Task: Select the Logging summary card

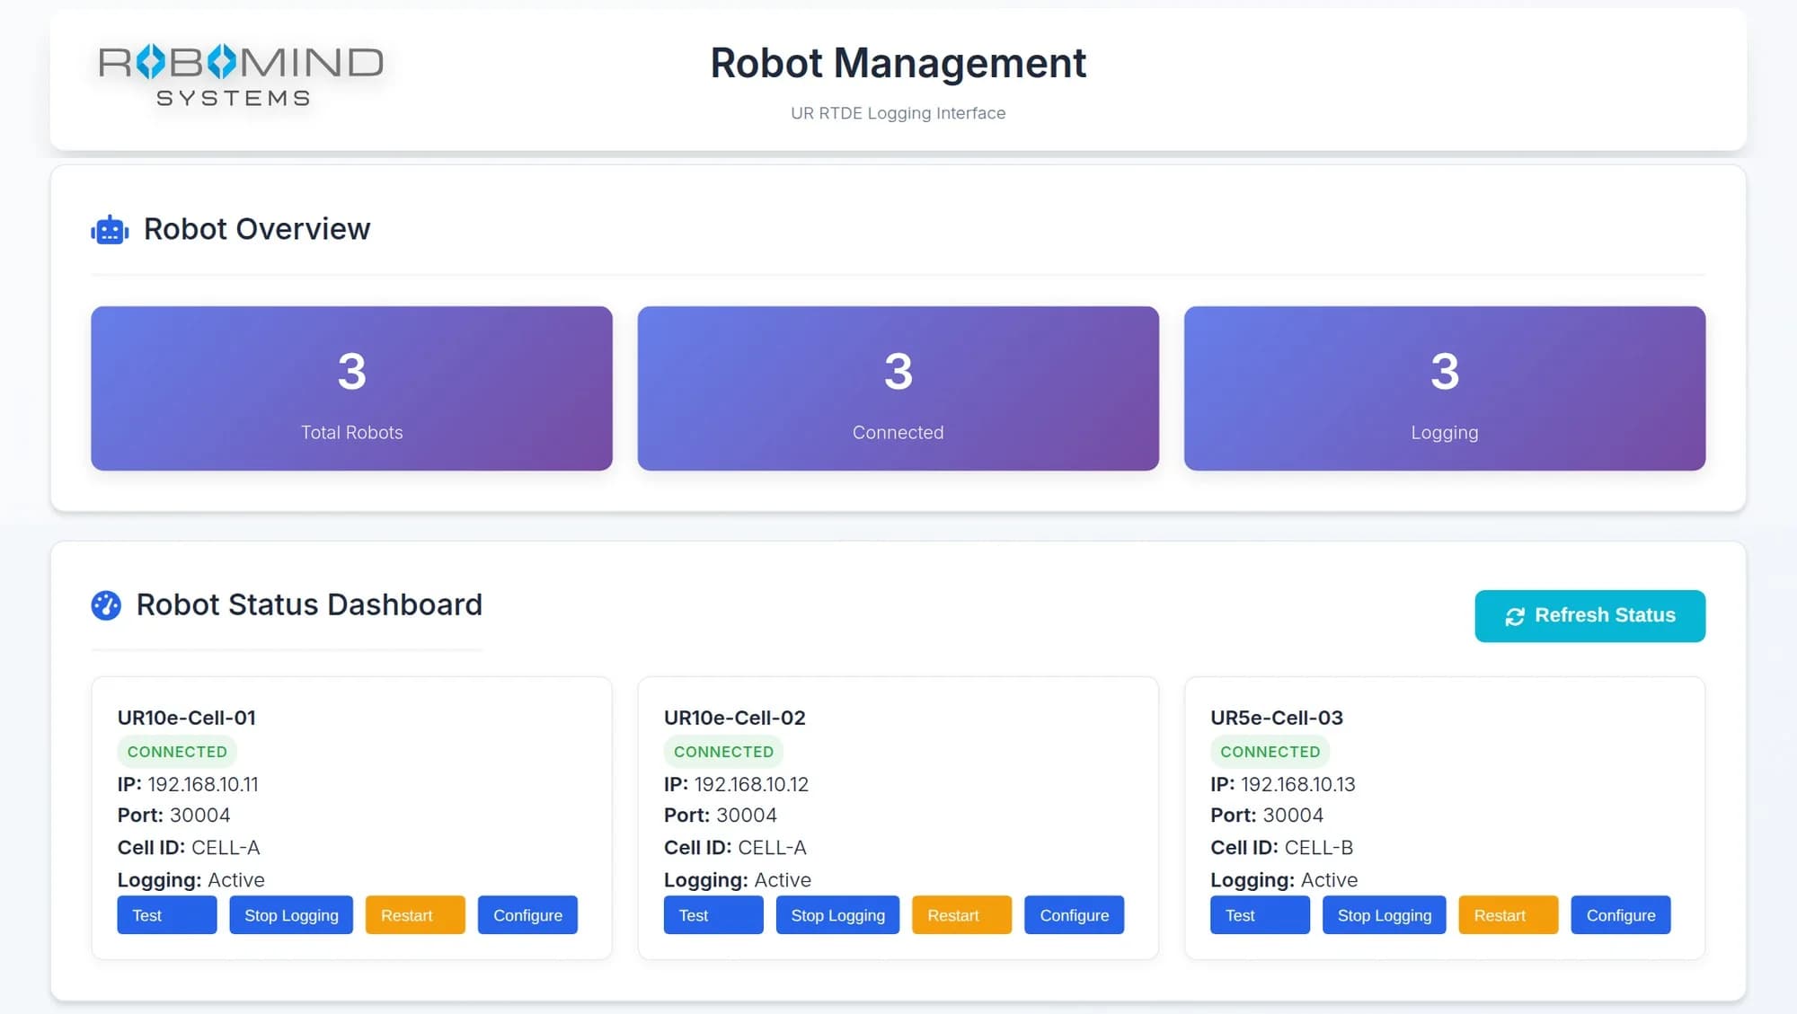Action: tap(1444, 388)
